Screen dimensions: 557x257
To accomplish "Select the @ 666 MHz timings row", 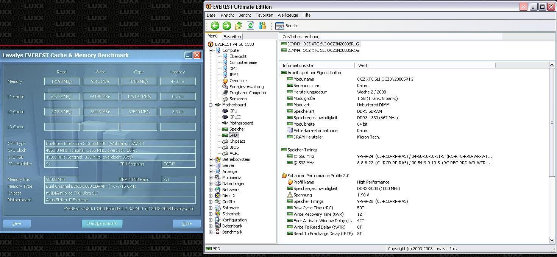I will tap(389, 156).
